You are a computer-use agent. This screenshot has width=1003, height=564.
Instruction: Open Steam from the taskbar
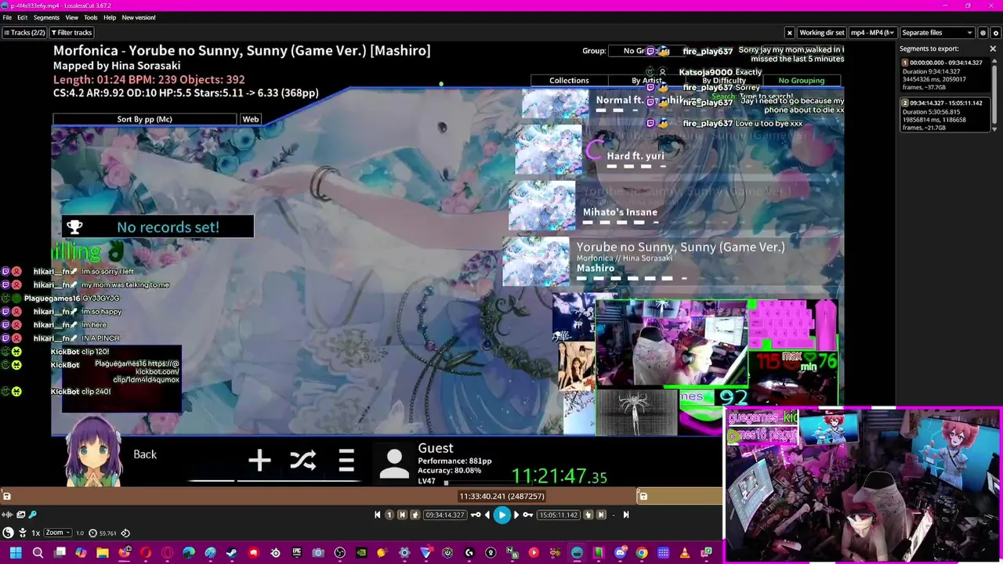231,552
